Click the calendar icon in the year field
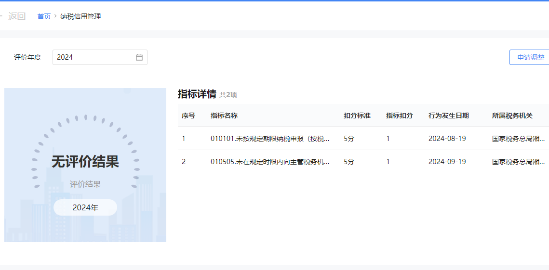The width and height of the screenshot is (549, 270). click(x=139, y=57)
